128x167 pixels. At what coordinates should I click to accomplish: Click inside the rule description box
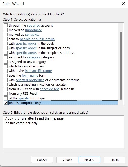click(x=63, y=132)
